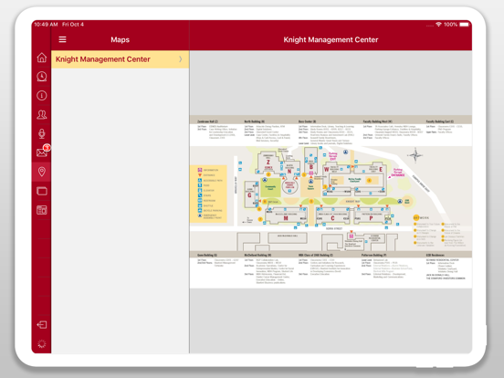Open the info circle icon in sidebar

point(42,96)
